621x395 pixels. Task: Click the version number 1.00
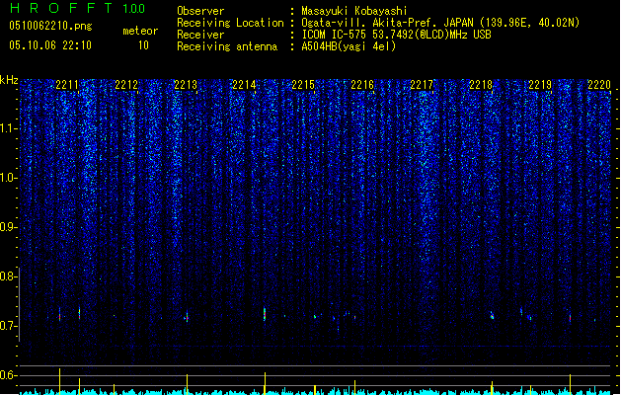134,8
